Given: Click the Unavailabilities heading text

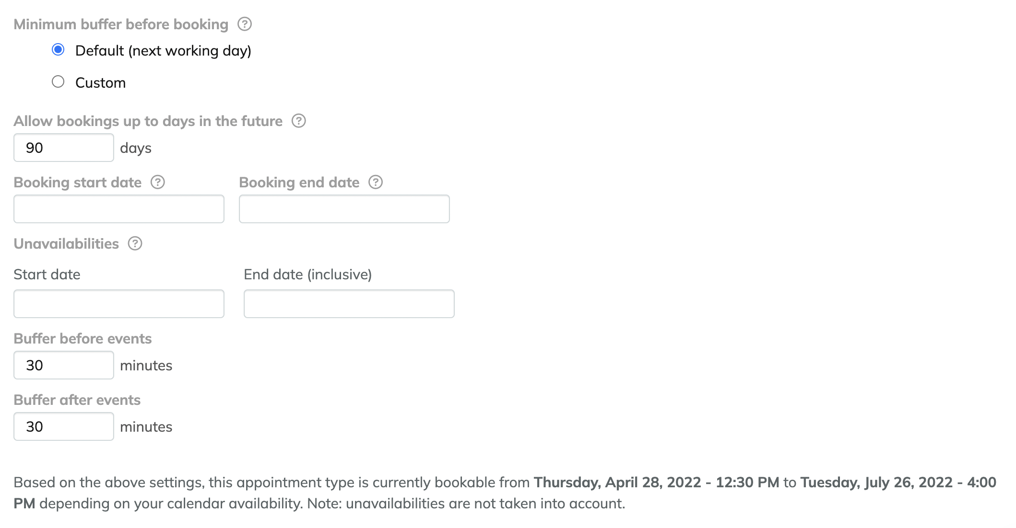Looking at the screenshot, I should (66, 244).
